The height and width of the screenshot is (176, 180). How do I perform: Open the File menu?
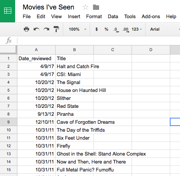26,17
